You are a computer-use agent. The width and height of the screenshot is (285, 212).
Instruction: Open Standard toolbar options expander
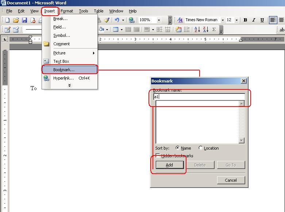pos(170,20)
